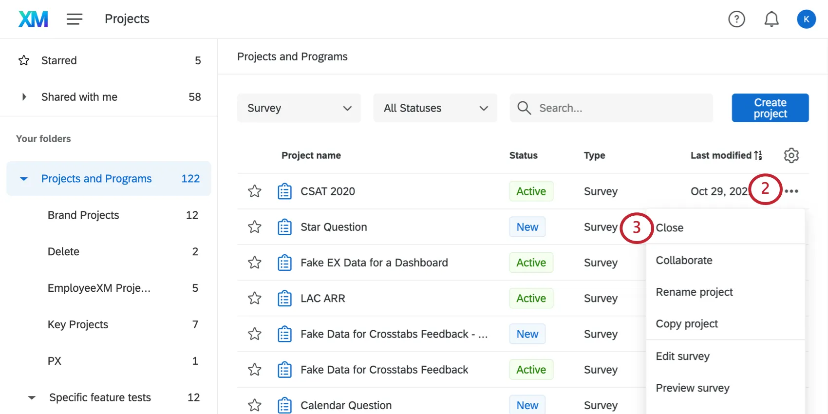Open the Survey project type dropdown

(299, 108)
